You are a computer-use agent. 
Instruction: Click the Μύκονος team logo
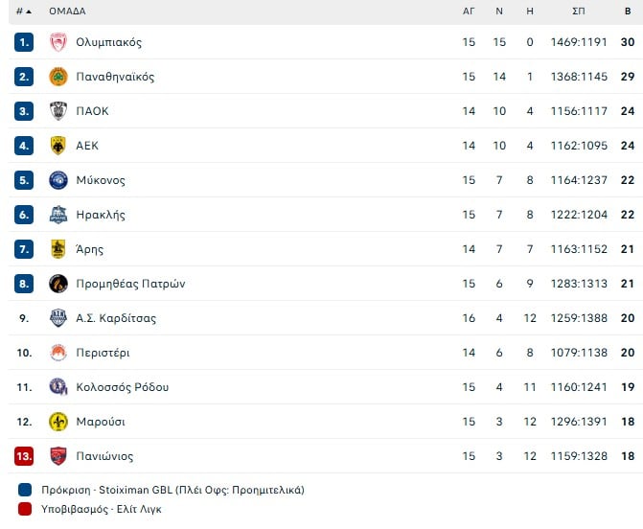pyautogui.click(x=58, y=180)
